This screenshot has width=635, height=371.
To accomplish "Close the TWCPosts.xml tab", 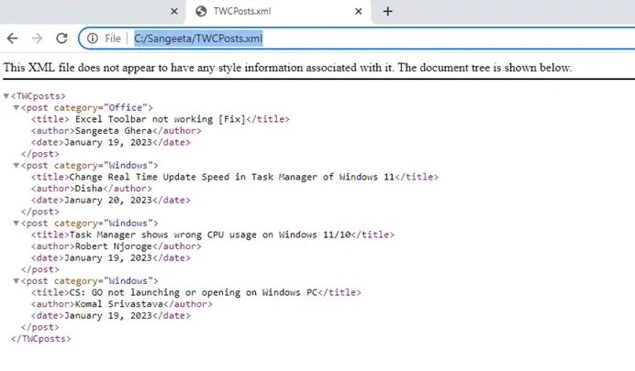I will 356,11.
